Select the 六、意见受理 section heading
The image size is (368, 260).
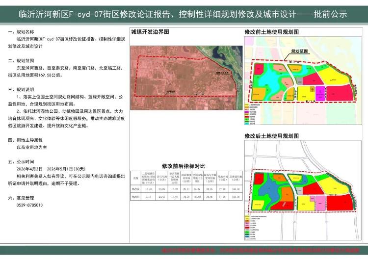[23, 197]
